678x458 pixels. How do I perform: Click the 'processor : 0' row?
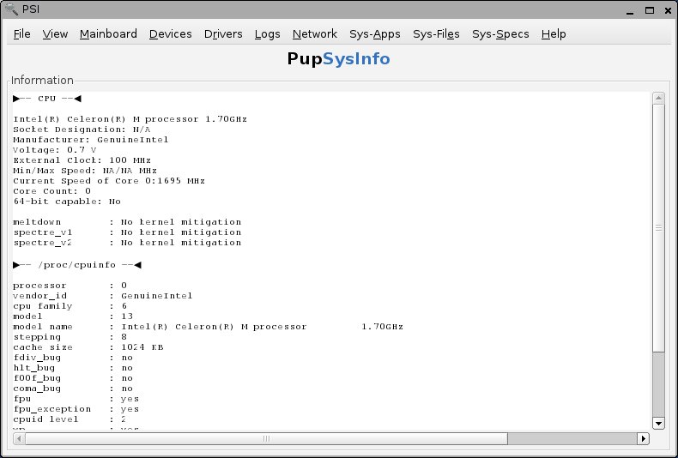[70, 286]
